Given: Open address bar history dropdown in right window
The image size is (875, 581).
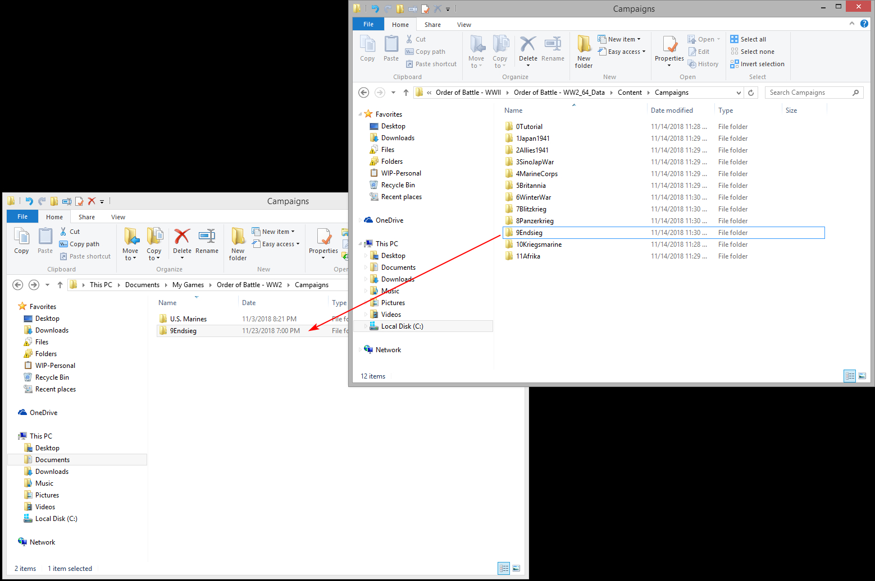Looking at the screenshot, I should [739, 93].
